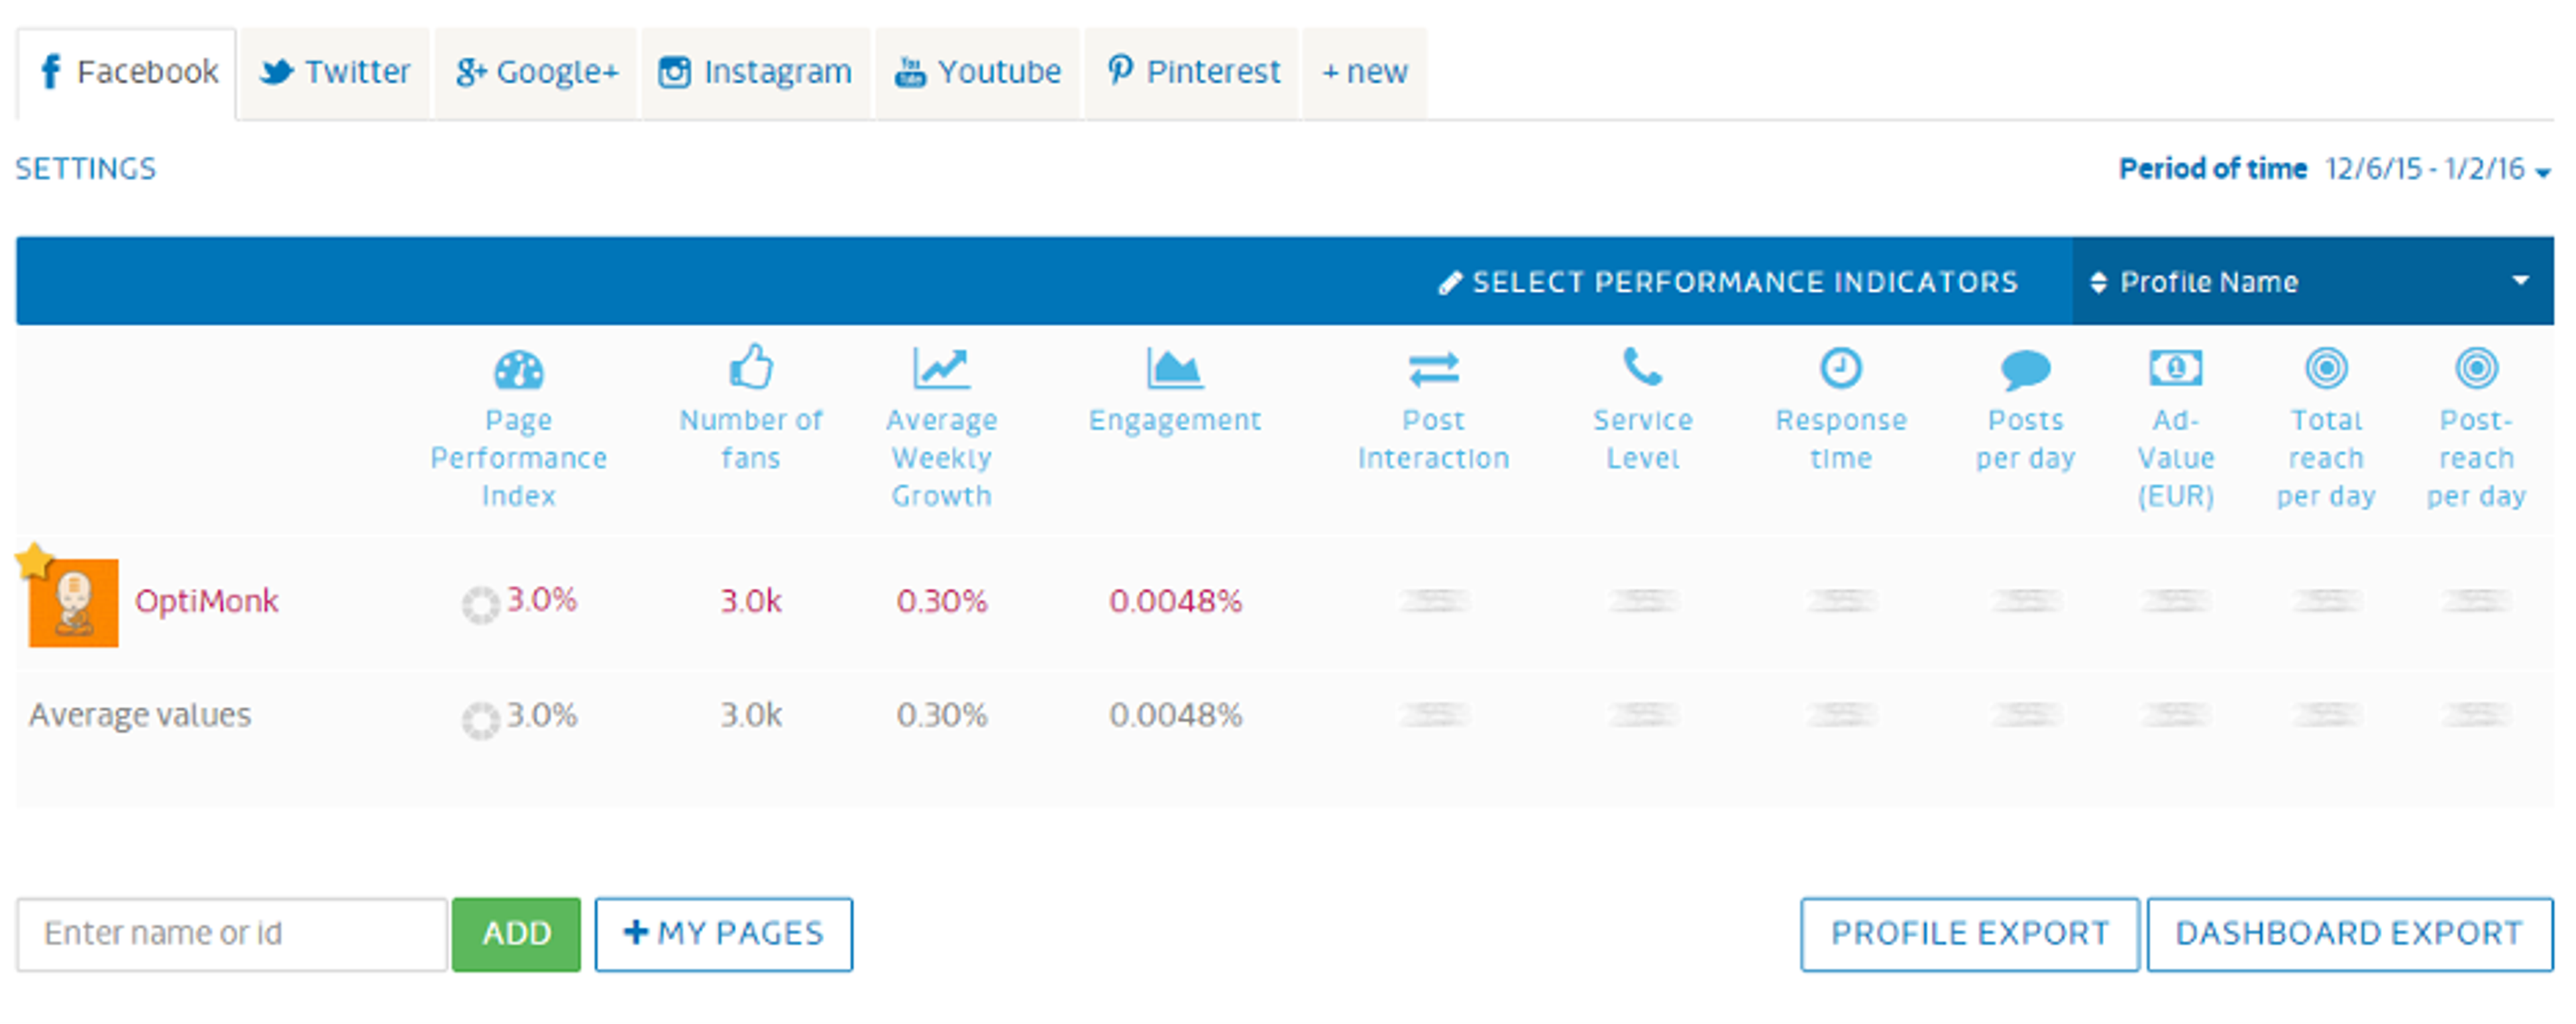Open the Instagram tab
This screenshot has width=2576, height=1024.
point(755,73)
